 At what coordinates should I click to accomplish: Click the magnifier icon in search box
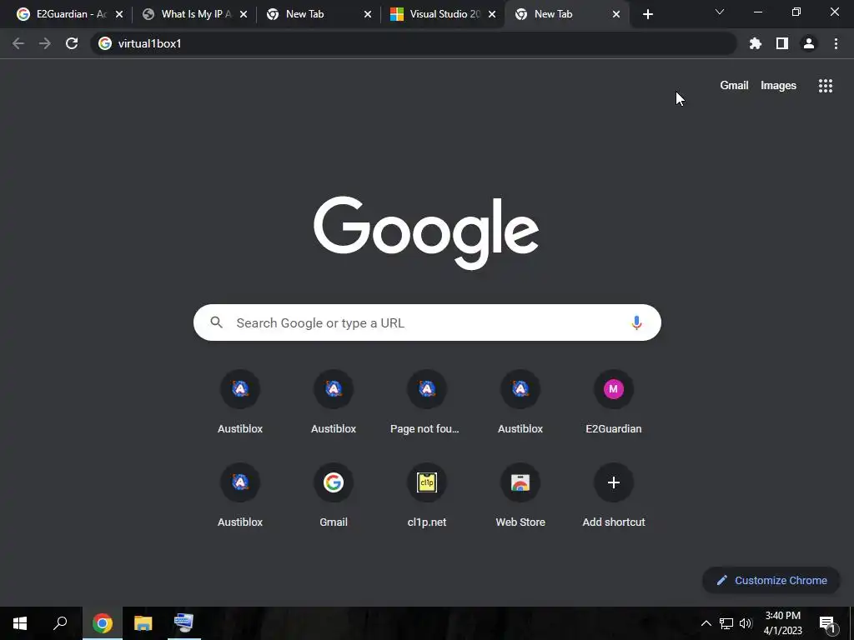[x=216, y=322]
